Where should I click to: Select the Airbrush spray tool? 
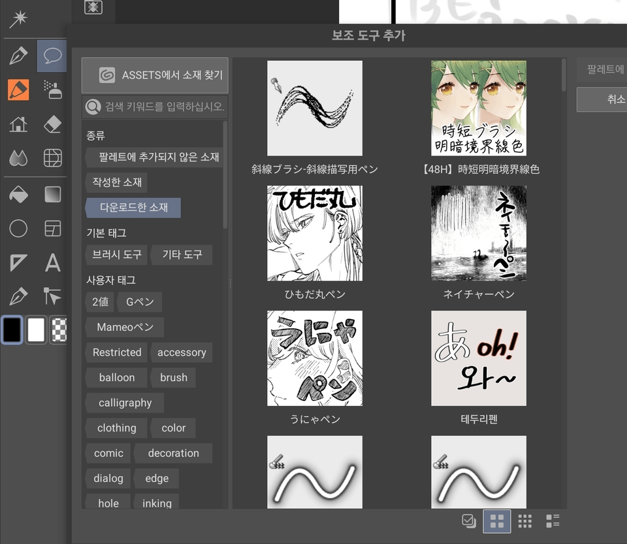52,90
